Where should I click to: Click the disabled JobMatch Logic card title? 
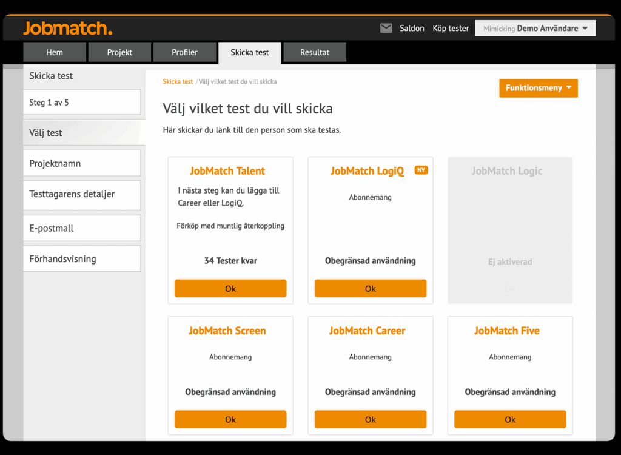point(507,171)
